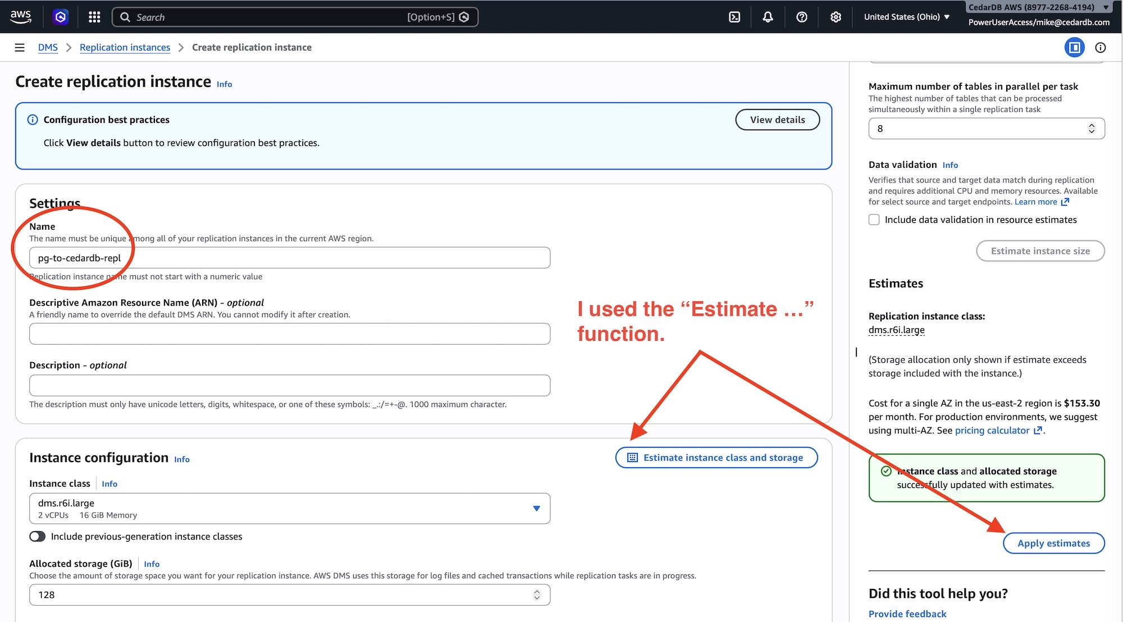Viewport: 1123px width, 622px height.
Task: Go to Replication instances breadcrumb
Action: tap(125, 47)
